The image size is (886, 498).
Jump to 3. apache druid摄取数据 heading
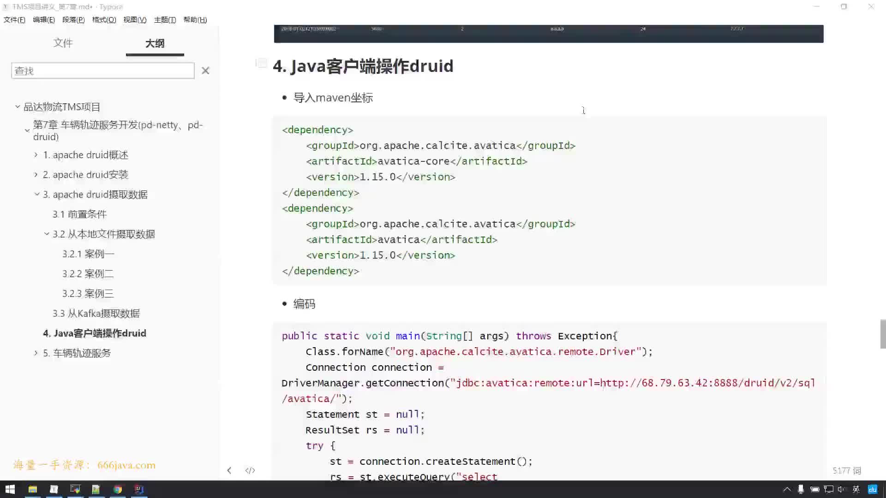(95, 195)
